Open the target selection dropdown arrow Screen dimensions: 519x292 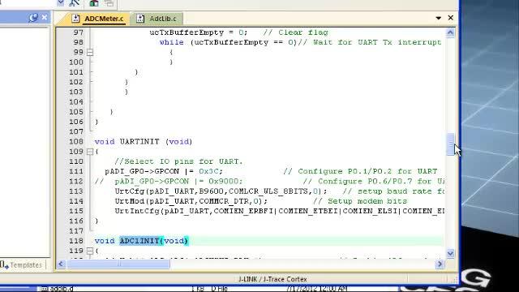tap(61, 3)
